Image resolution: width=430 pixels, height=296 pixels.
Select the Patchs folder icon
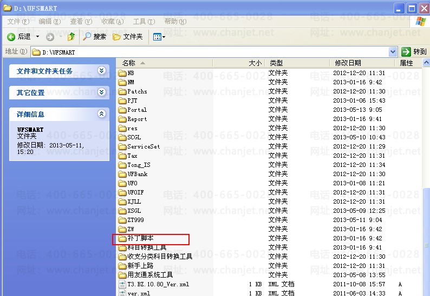[122, 92]
